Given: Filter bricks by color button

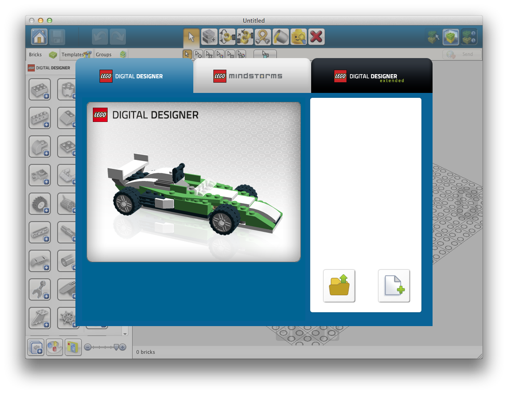Looking at the screenshot, I should tap(54, 347).
